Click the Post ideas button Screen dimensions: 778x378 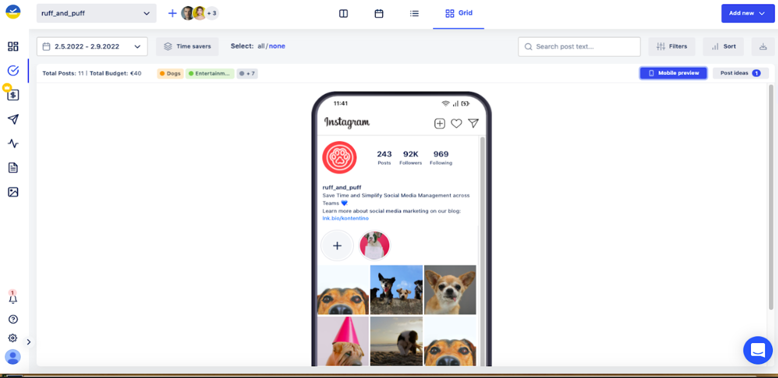(x=739, y=73)
